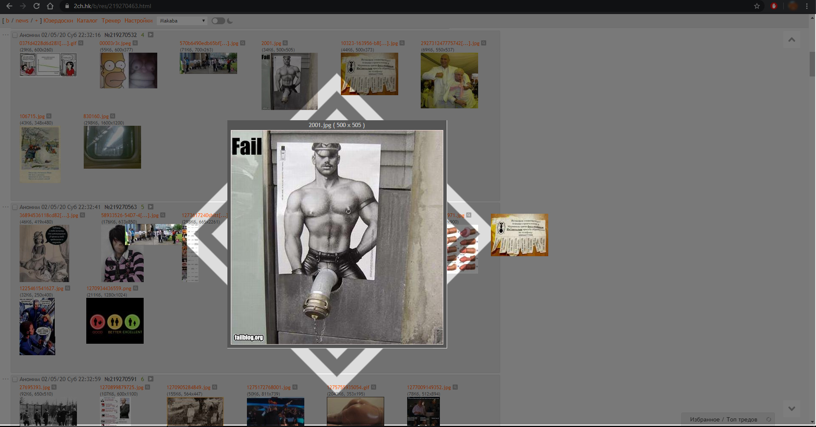816x427 pixels.
Task: Search image icon next to 037fd4228d6d28X[...].gif
Action: [81, 43]
